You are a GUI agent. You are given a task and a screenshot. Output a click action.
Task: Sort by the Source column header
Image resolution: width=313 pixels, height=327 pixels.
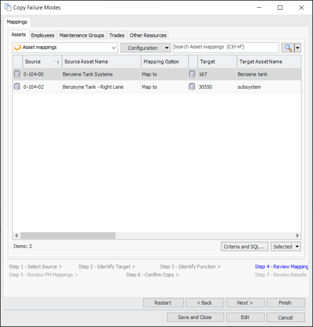(42, 62)
